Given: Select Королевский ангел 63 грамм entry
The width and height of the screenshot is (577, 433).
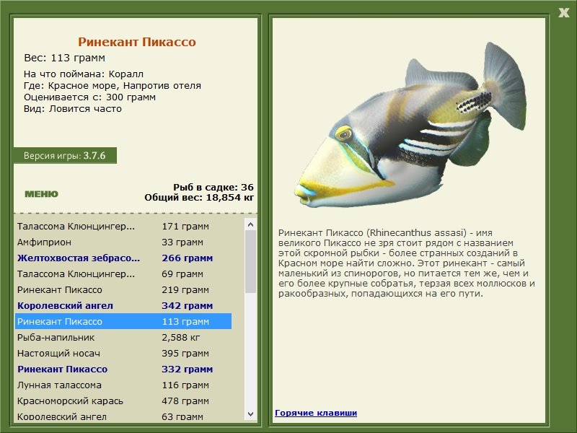Looking at the screenshot, I should (x=123, y=416).
